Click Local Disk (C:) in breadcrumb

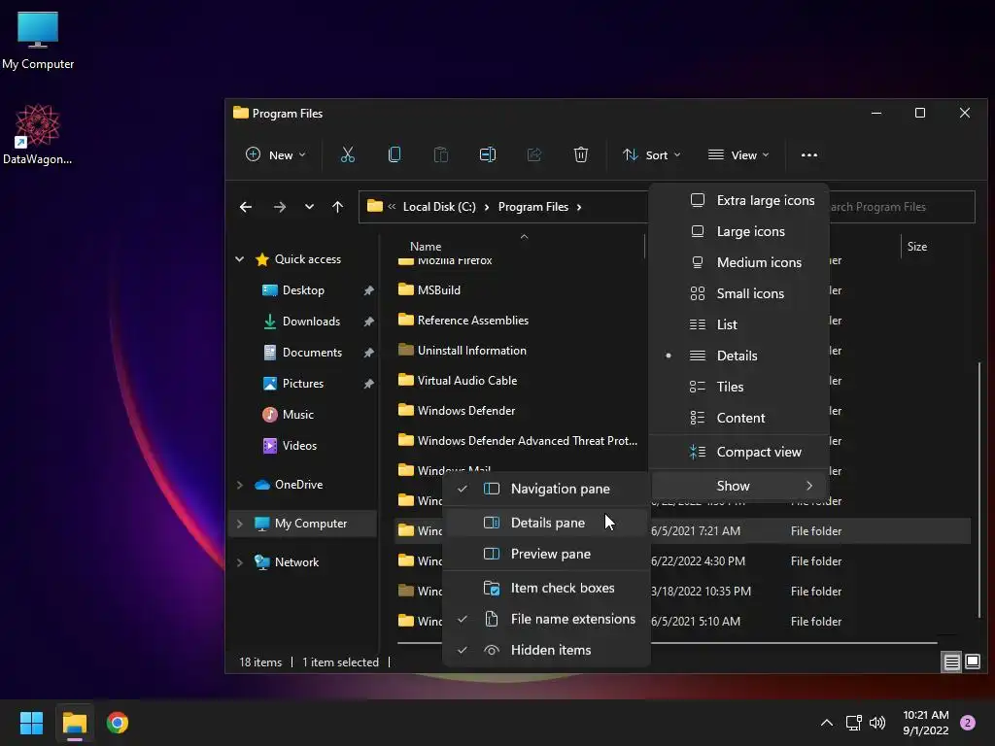tap(439, 207)
